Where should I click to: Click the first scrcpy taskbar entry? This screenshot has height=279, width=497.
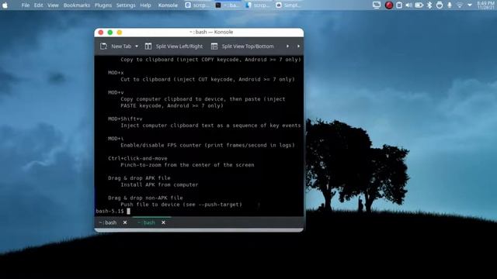point(196,5)
